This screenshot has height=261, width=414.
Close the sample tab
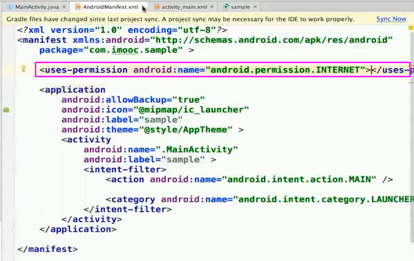pos(255,7)
